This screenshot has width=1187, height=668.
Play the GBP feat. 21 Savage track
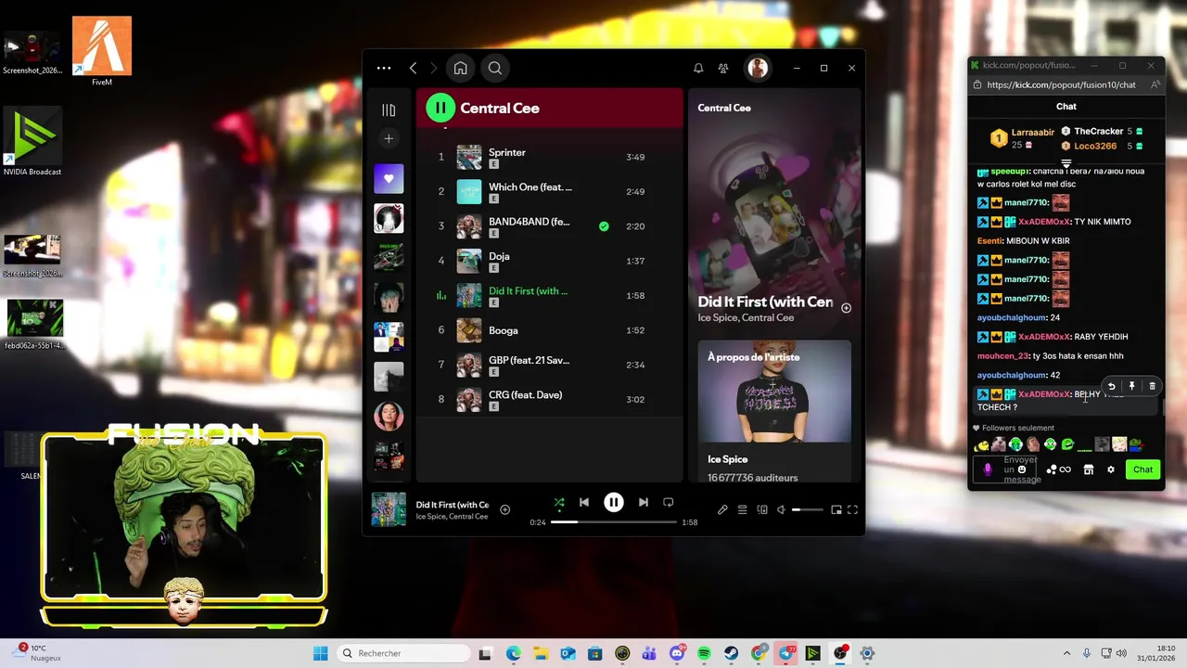[x=550, y=365]
